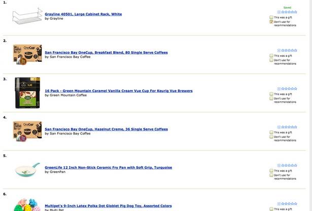Image resolution: width=312 pixels, height=211 pixels.
Task: Mark Green Mountain Vue Cup as a gift
Action: click(x=271, y=94)
